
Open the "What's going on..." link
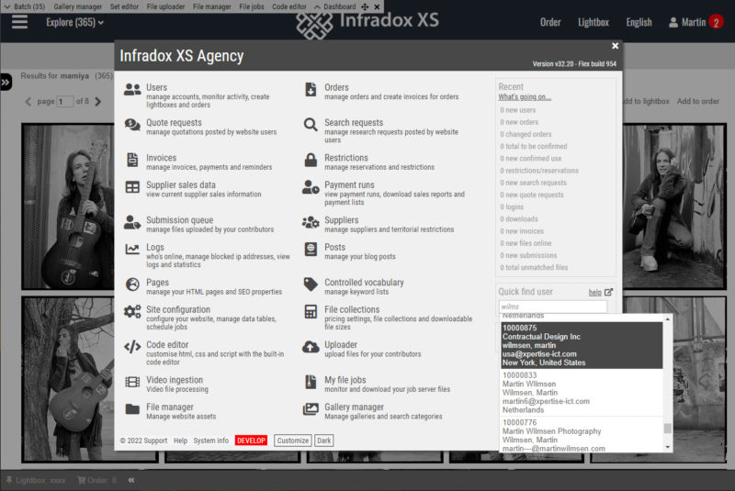(x=525, y=96)
